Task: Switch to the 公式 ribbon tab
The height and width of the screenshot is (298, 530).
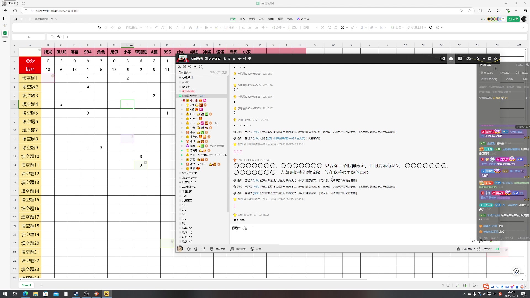Action: [x=261, y=19]
